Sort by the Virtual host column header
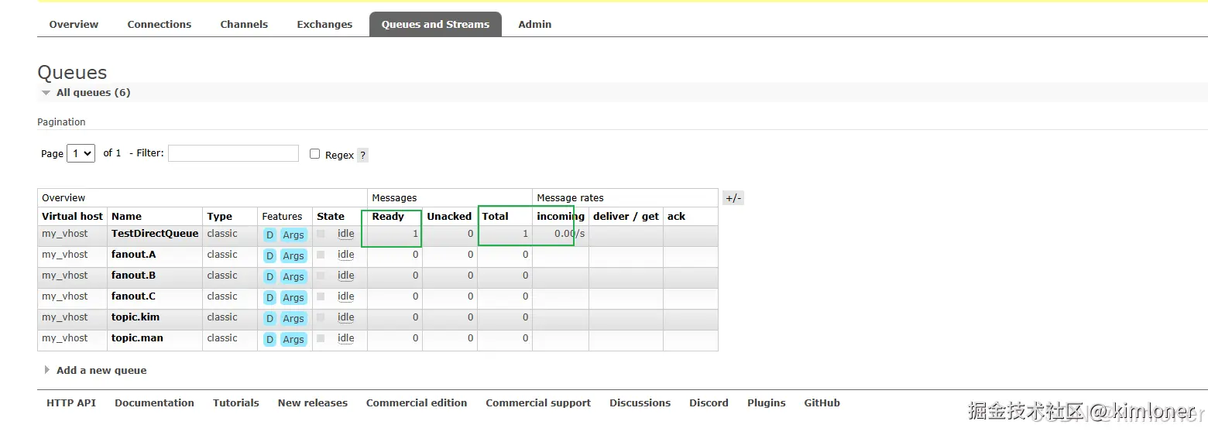1208x435 pixels. [72, 216]
